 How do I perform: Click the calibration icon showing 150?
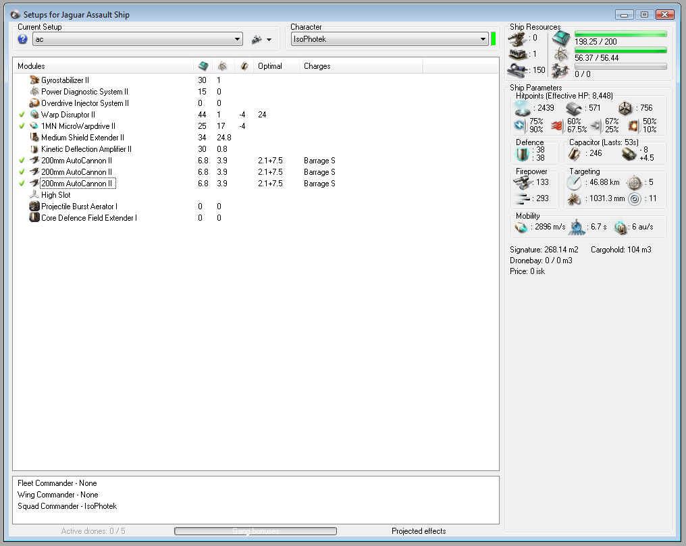pyautogui.click(x=519, y=70)
